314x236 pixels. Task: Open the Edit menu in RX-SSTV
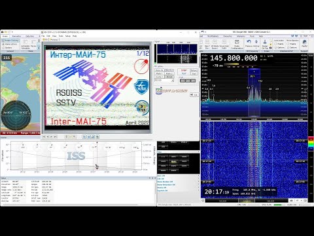point(48,36)
